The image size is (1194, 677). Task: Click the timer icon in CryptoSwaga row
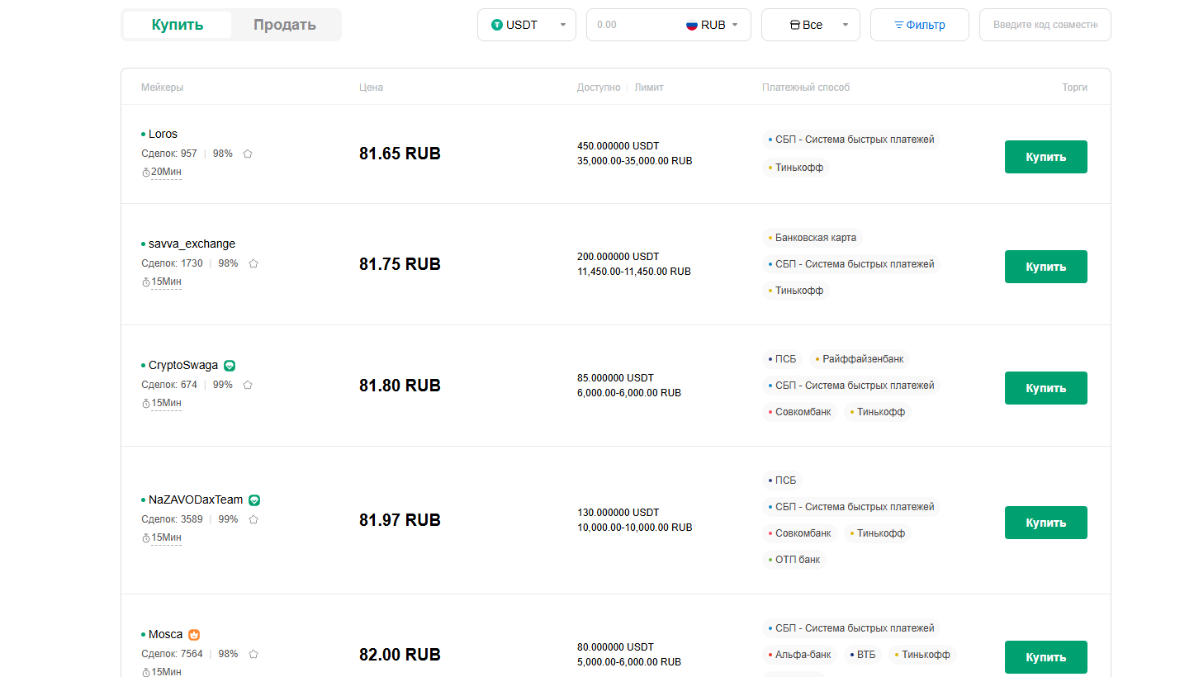tap(146, 403)
